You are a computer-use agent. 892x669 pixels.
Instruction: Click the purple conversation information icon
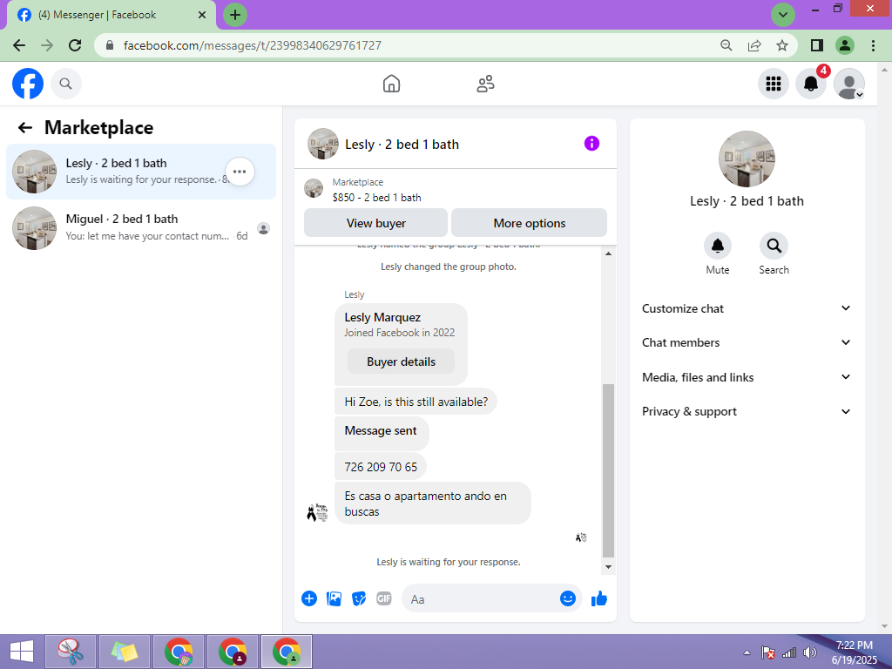click(x=591, y=144)
